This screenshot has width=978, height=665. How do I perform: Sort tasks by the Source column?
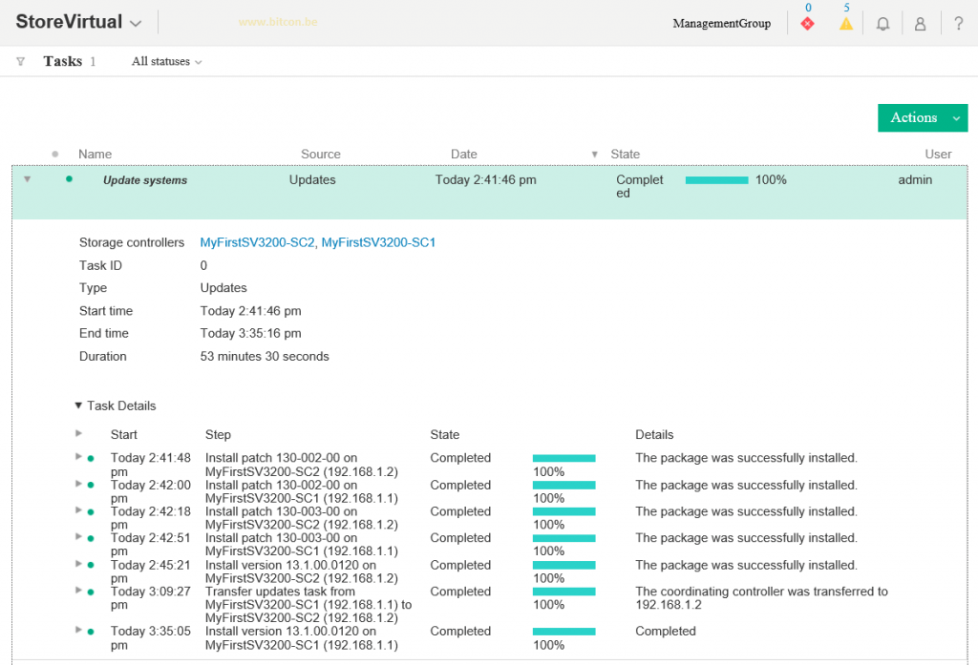pyautogui.click(x=321, y=154)
